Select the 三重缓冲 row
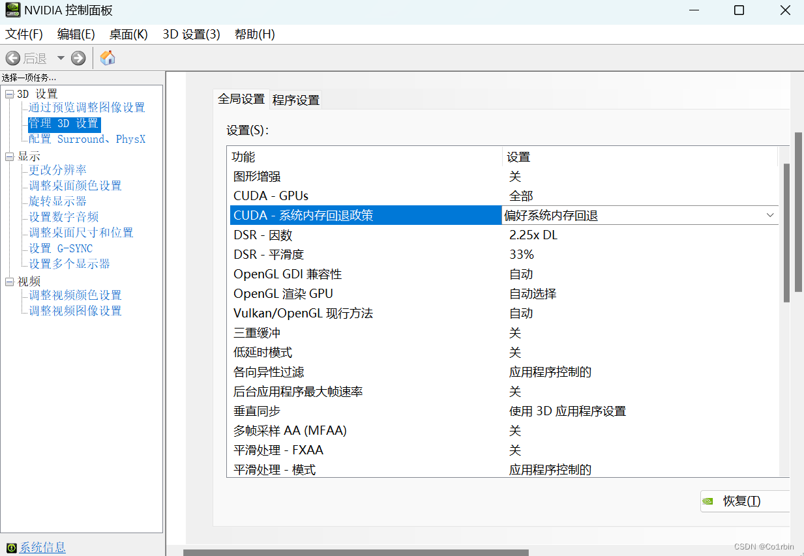 pos(503,332)
